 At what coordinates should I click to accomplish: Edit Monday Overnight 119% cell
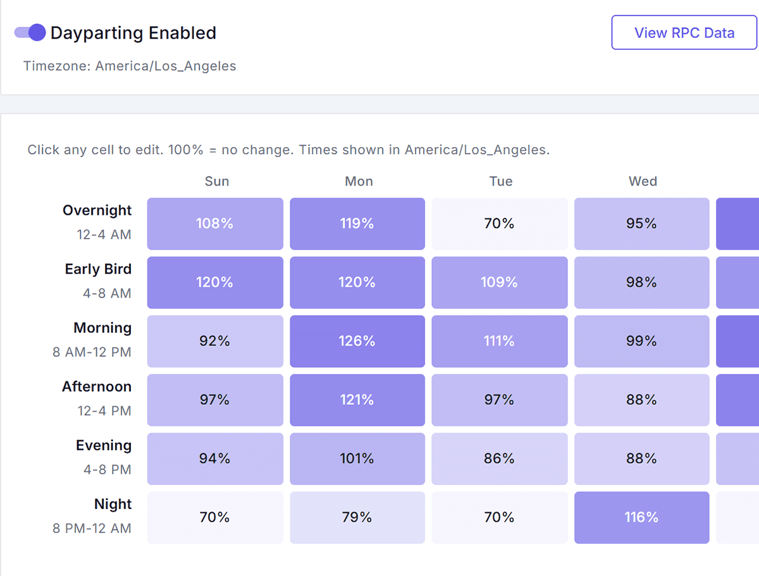point(357,224)
